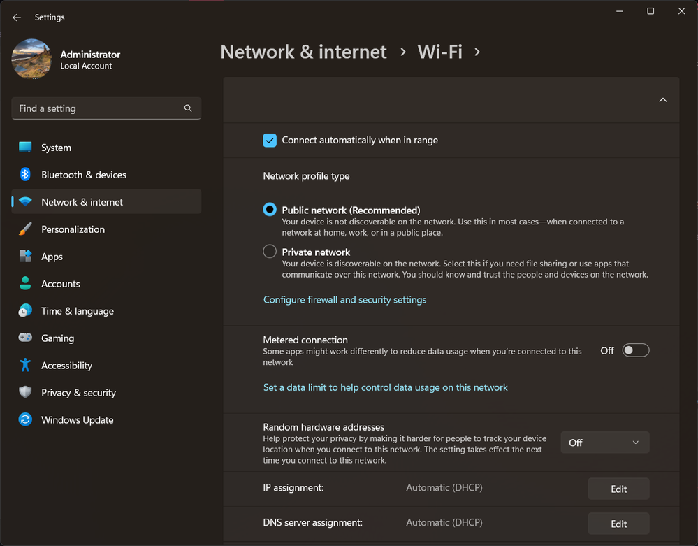Viewport: 698px width, 546px height.
Task: Uncheck Connect automatically when in range
Action: click(270, 141)
